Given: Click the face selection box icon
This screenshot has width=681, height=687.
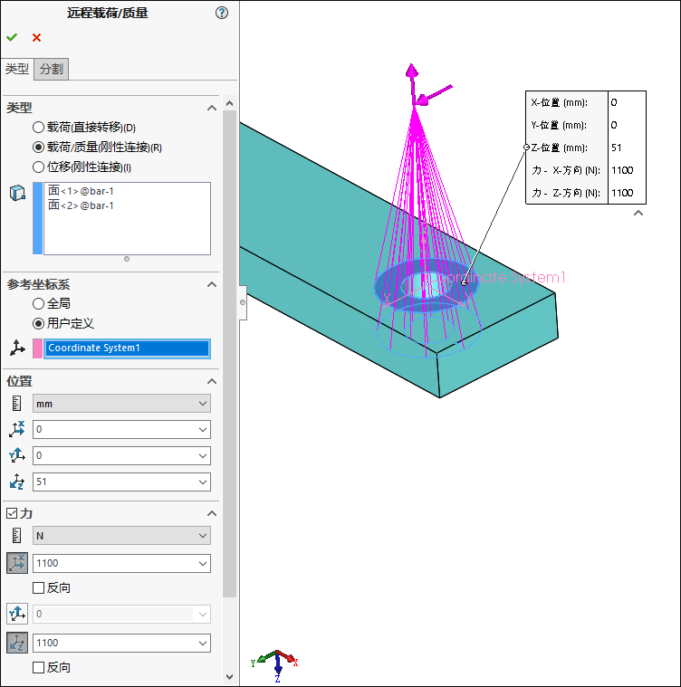Looking at the screenshot, I should tap(17, 193).
